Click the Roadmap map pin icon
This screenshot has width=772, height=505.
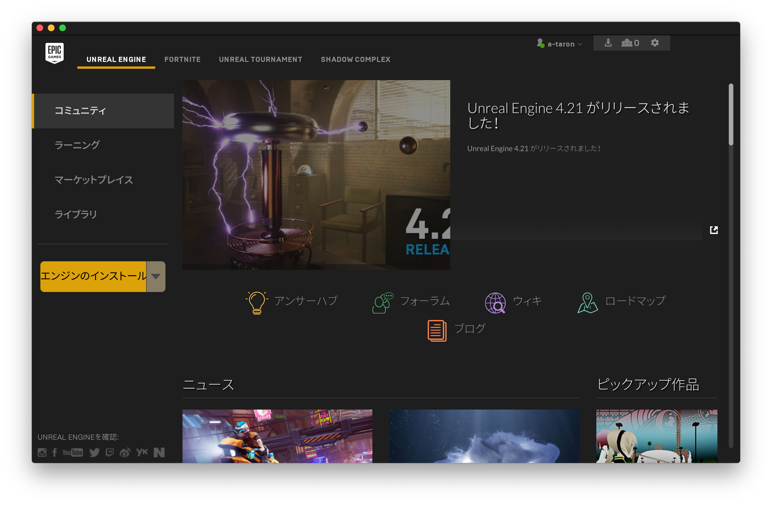point(588,302)
